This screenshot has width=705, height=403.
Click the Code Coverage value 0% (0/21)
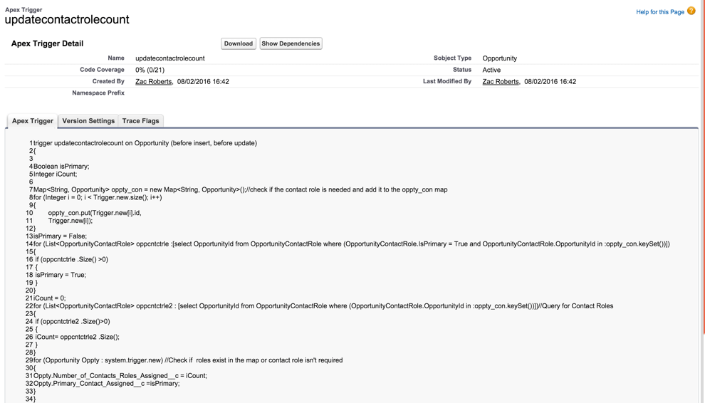point(150,70)
